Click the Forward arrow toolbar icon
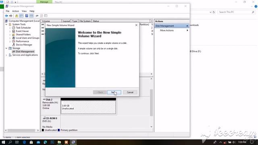This screenshot has height=145, width=258. click(x=11, y=16)
